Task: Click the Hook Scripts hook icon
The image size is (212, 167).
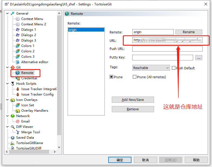Action: (x=13, y=84)
